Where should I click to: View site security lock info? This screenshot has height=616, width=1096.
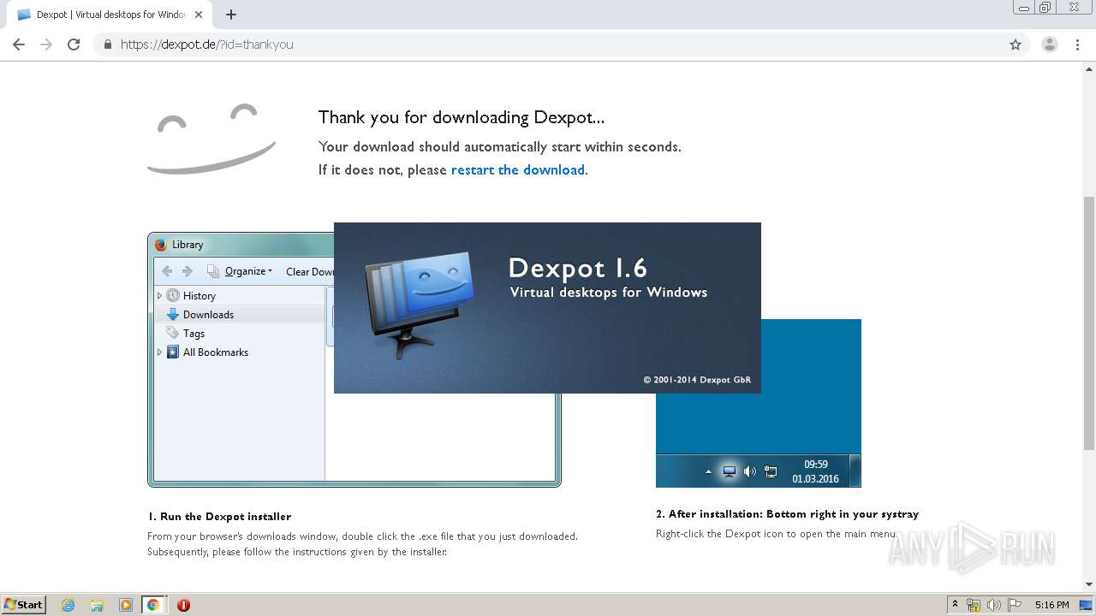tap(107, 44)
